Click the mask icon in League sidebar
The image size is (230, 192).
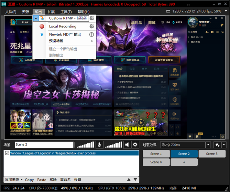pos(175,86)
